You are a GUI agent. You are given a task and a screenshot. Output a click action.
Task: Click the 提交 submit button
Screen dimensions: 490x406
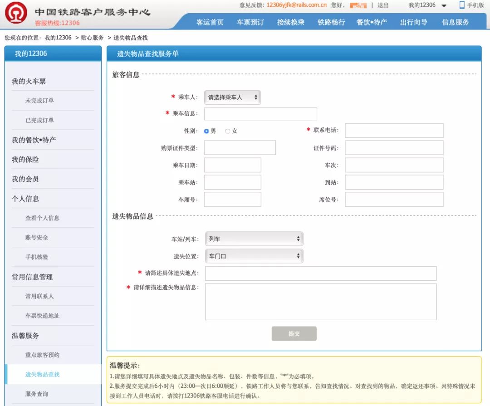pyautogui.click(x=294, y=333)
